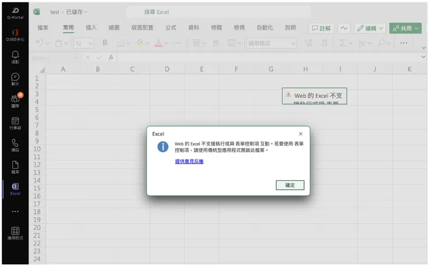This screenshot has width=429, height=266.
Task: Expand Undo dropdown arrow
Action: (x=48, y=43)
